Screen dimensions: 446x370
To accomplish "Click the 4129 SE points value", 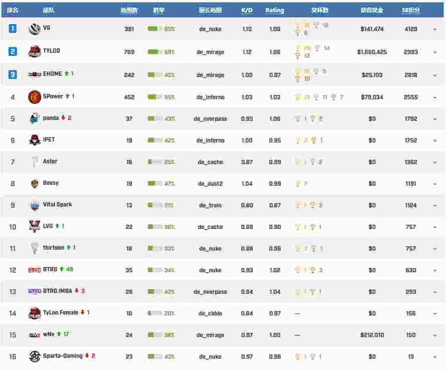I will [x=411, y=29].
